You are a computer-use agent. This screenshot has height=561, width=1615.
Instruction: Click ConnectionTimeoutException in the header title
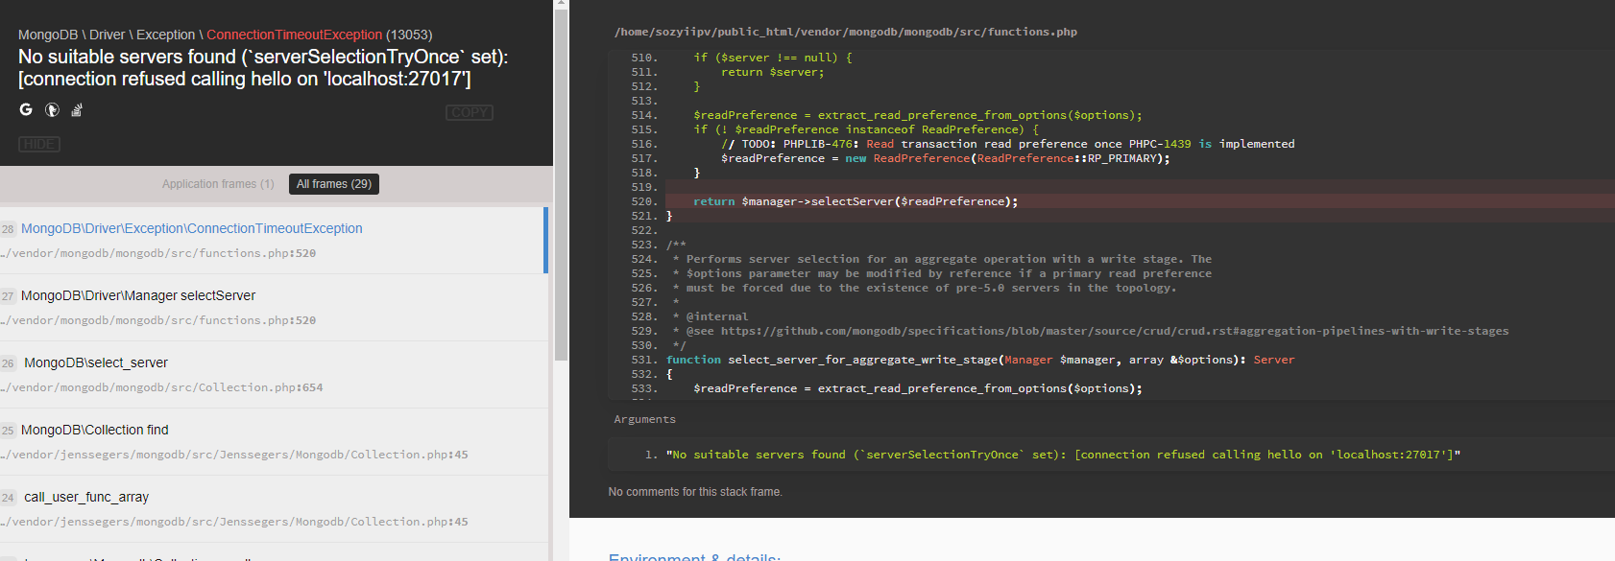(x=295, y=35)
